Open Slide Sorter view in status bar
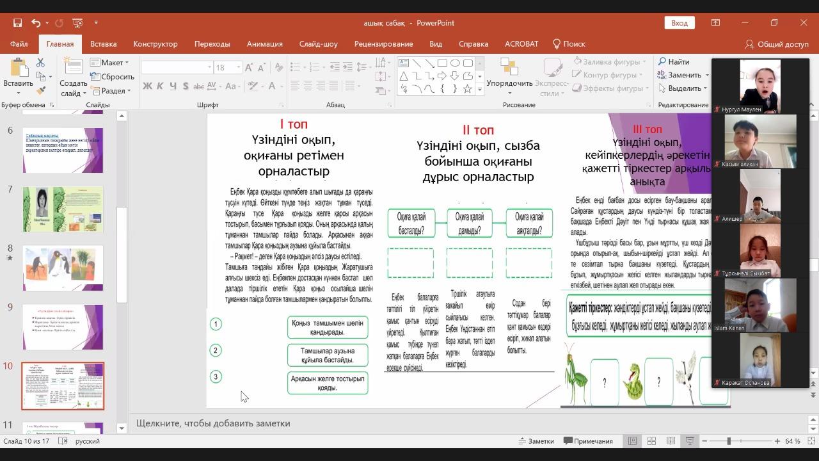Screen dimensions: 819x461 [x=651, y=441]
